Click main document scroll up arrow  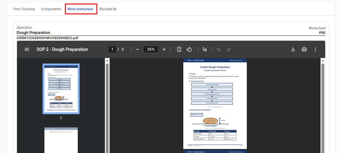(323, 60)
